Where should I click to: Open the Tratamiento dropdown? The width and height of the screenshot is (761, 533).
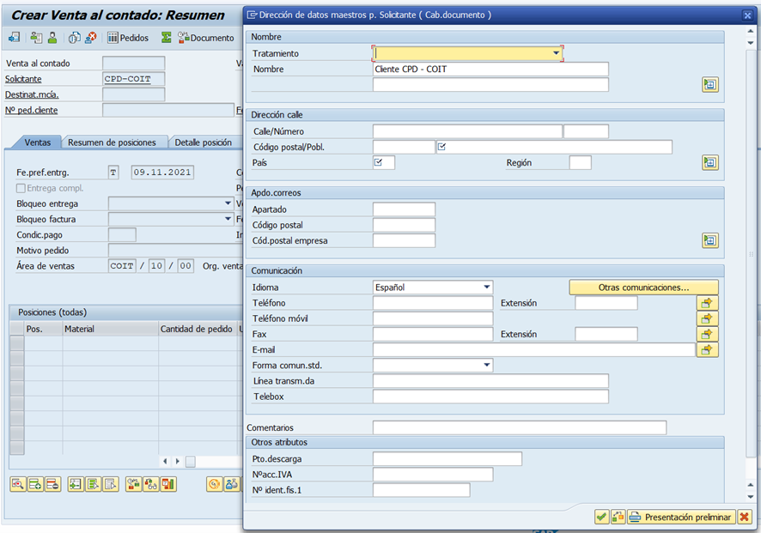click(557, 53)
